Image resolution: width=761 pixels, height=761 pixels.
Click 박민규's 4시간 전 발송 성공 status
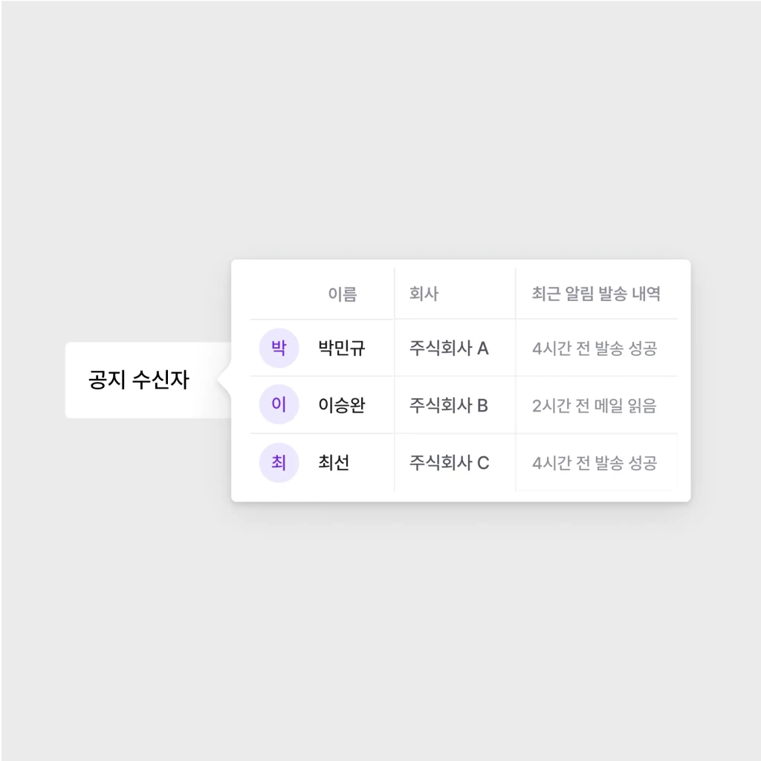pyautogui.click(x=595, y=349)
